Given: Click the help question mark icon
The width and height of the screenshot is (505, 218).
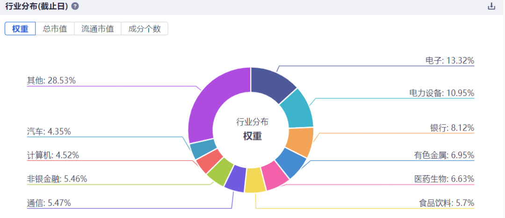Looking at the screenshot, I should pyautogui.click(x=75, y=7).
